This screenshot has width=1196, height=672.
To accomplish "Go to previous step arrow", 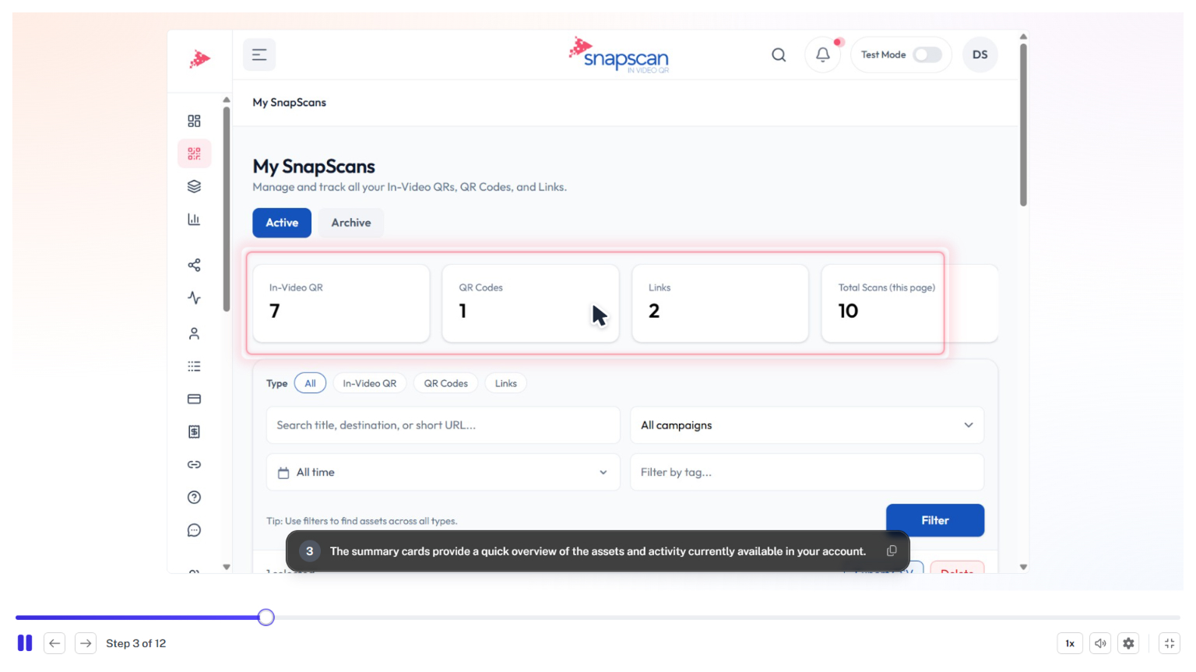I will tap(55, 643).
